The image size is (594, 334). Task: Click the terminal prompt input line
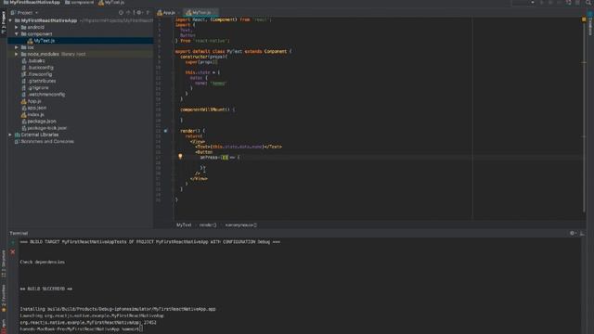81,329
